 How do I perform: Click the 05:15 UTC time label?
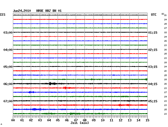pyautogui.click(x=153, y=101)
